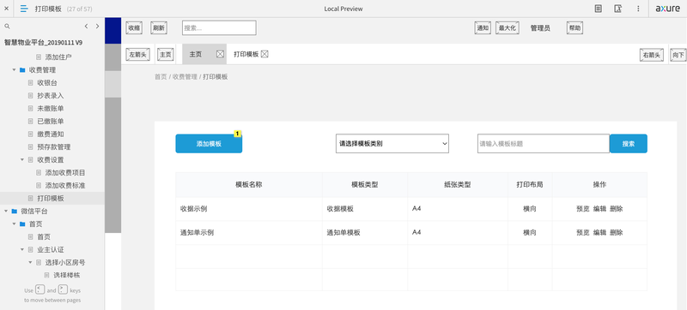
Task: Collapse the 收费设置 tree node
Action: (22, 160)
